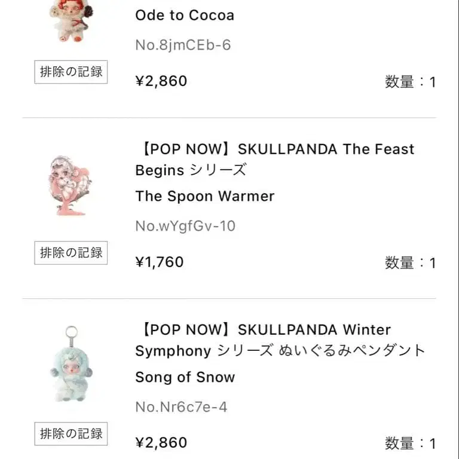
Task: Click the ¥1,760 price
Action: [x=160, y=262]
